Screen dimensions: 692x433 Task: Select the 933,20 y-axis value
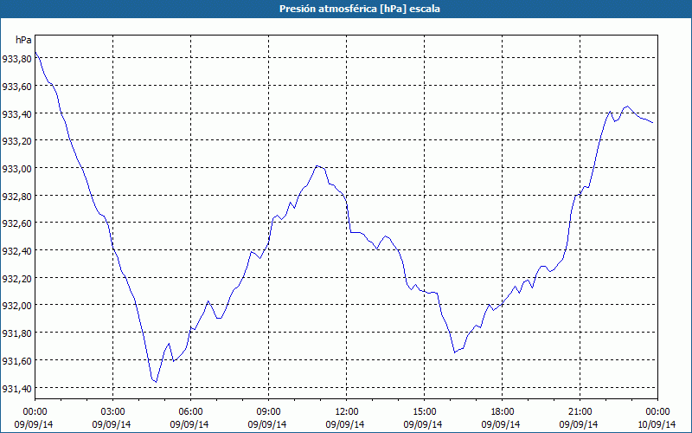[x=16, y=141]
